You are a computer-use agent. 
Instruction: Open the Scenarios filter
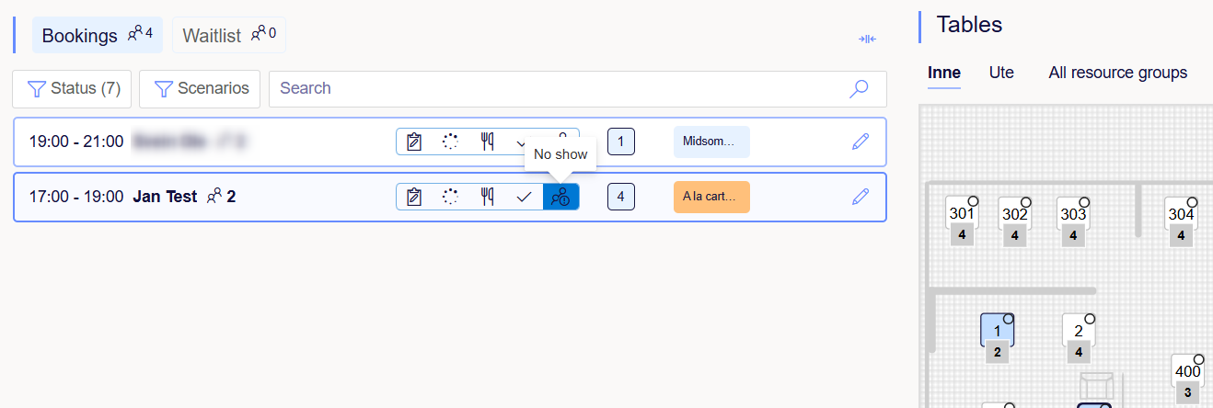200,89
